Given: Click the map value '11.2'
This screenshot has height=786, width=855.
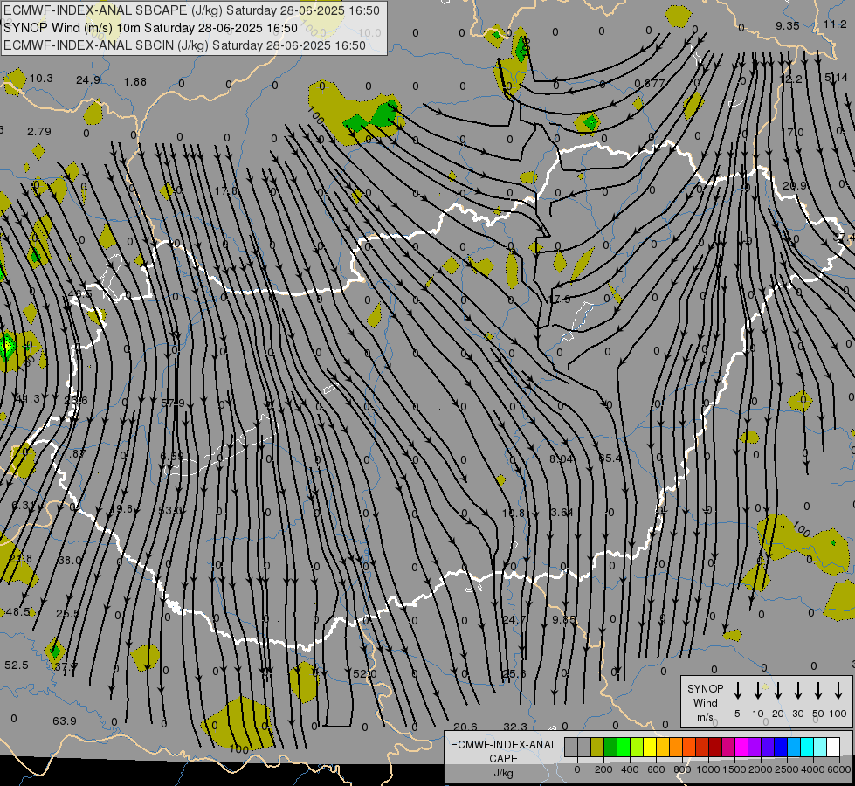Looking at the screenshot, I should [x=835, y=24].
